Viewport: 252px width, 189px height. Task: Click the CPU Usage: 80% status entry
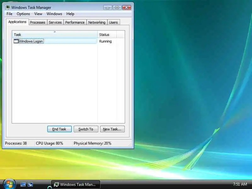click(x=49, y=143)
